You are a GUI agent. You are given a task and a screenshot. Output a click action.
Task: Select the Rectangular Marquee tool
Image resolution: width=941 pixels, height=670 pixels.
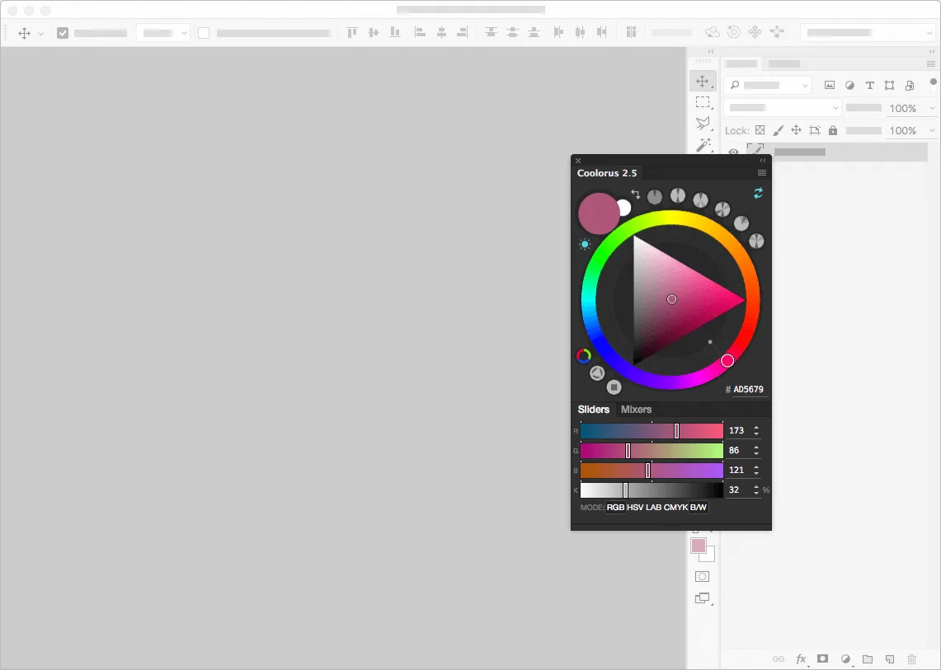click(703, 102)
